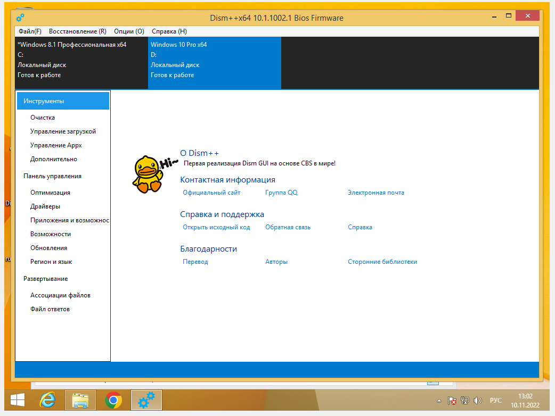
Task: Open Управление загрузкой in the sidebar
Action: pyautogui.click(x=63, y=131)
